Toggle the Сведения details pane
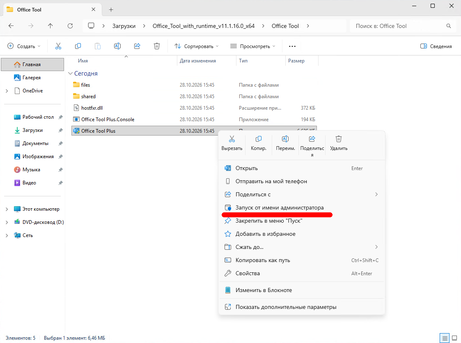461x343 pixels. (x=436, y=46)
